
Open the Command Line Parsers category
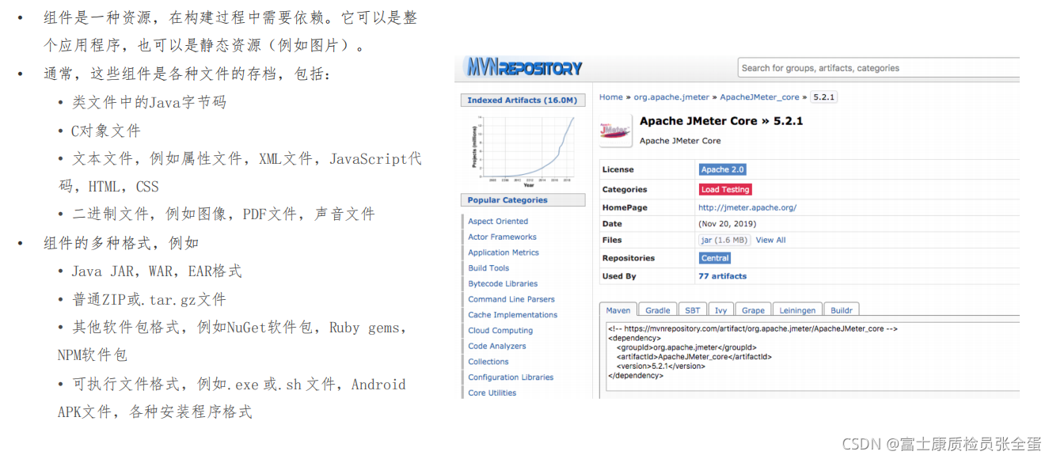(x=511, y=299)
